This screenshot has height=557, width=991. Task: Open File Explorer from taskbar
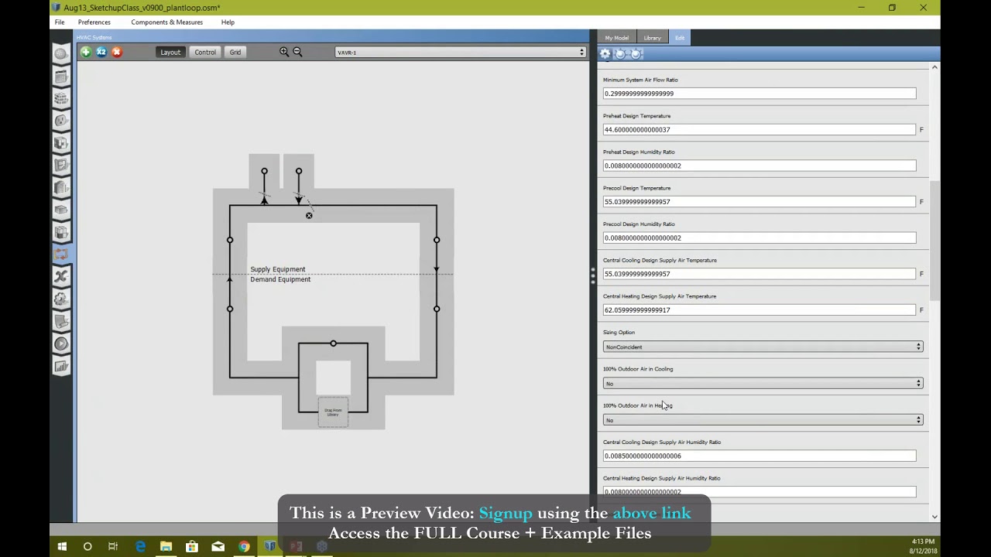pyautogui.click(x=166, y=547)
